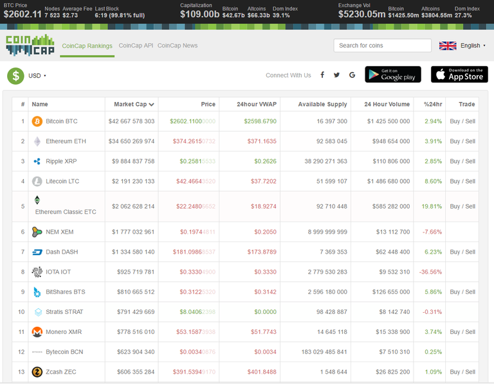
Task: Click the Dash coin icon
Action: [x=37, y=252]
